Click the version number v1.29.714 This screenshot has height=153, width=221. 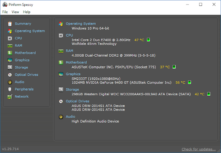(10, 149)
